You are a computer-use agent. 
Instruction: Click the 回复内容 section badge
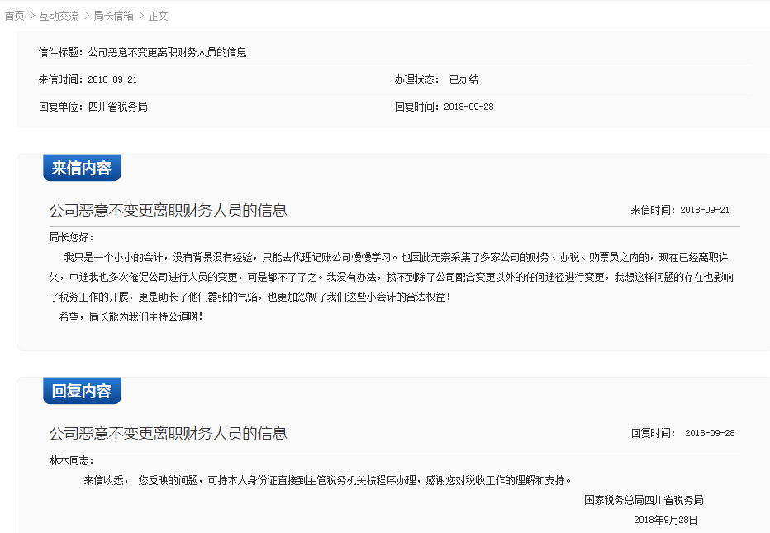[x=82, y=391]
